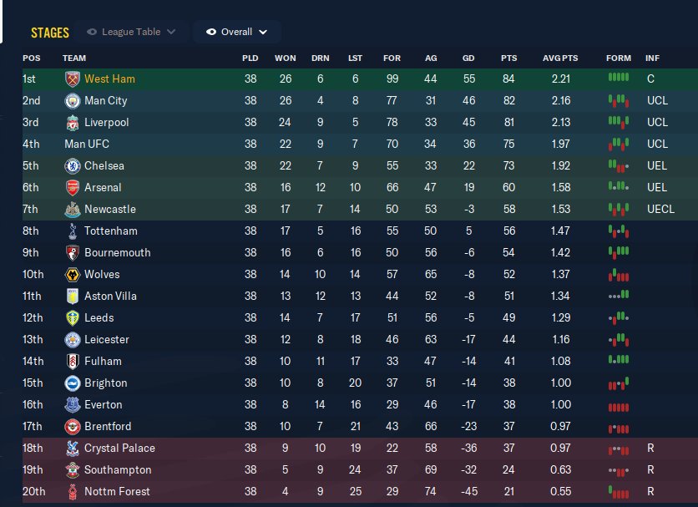Click the Man City club badge
Screen dimensions: 698x507
[72, 101]
